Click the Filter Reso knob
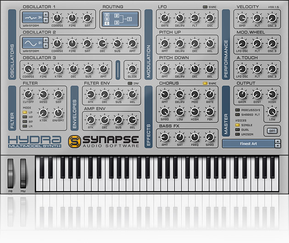 (43, 94)
